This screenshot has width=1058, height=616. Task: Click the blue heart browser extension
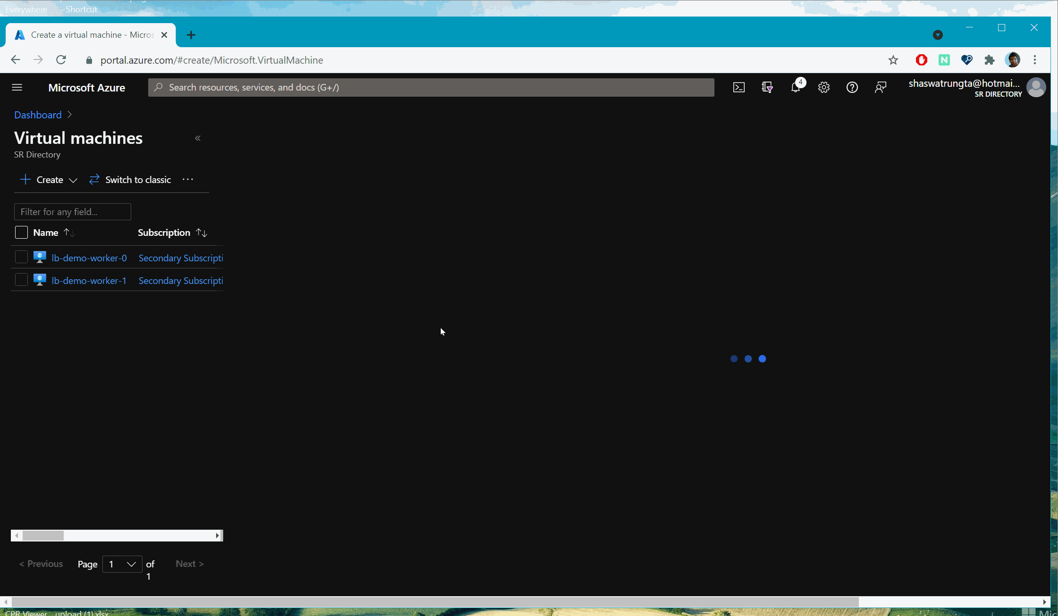click(x=967, y=60)
